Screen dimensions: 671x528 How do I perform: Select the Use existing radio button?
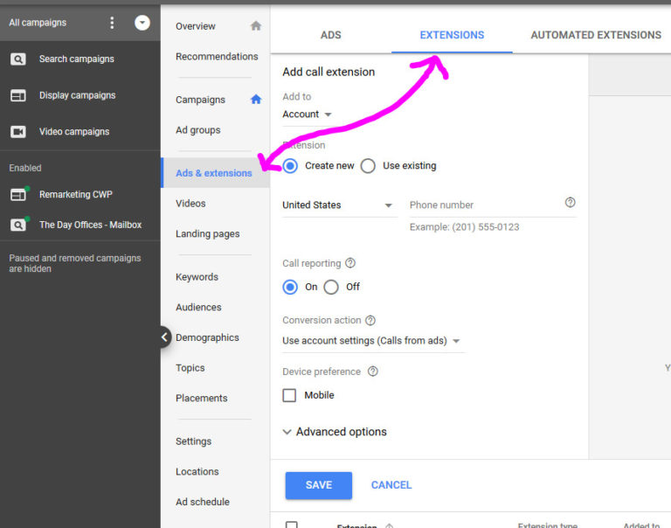coord(368,166)
